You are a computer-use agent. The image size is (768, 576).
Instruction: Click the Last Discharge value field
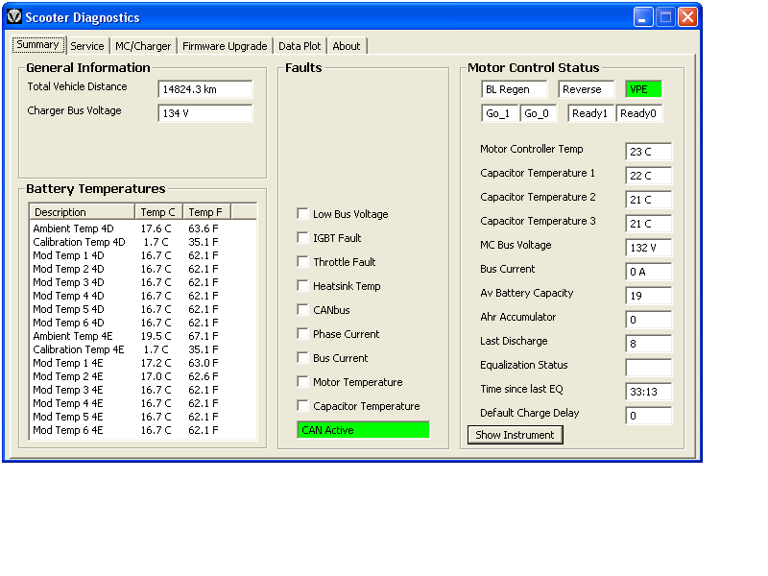coord(649,344)
